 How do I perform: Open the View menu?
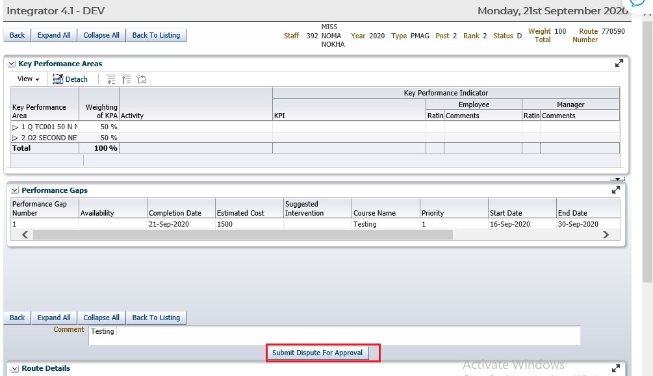click(28, 79)
